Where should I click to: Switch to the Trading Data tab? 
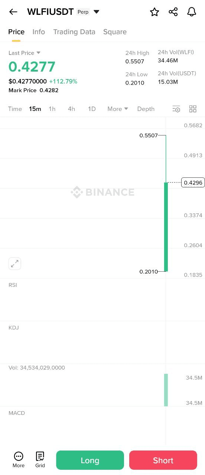(74, 32)
